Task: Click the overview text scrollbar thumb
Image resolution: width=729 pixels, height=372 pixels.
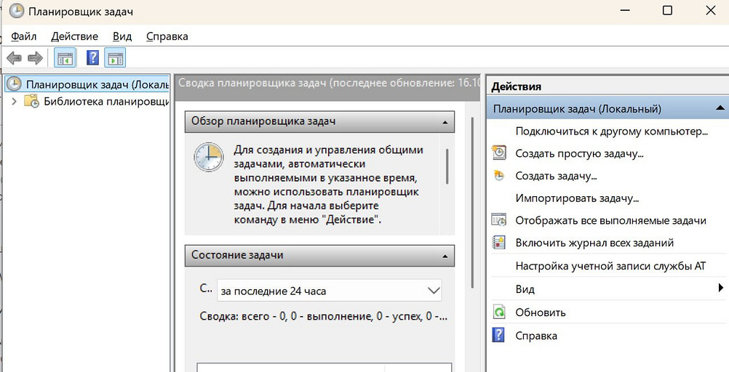Action: 447,166
